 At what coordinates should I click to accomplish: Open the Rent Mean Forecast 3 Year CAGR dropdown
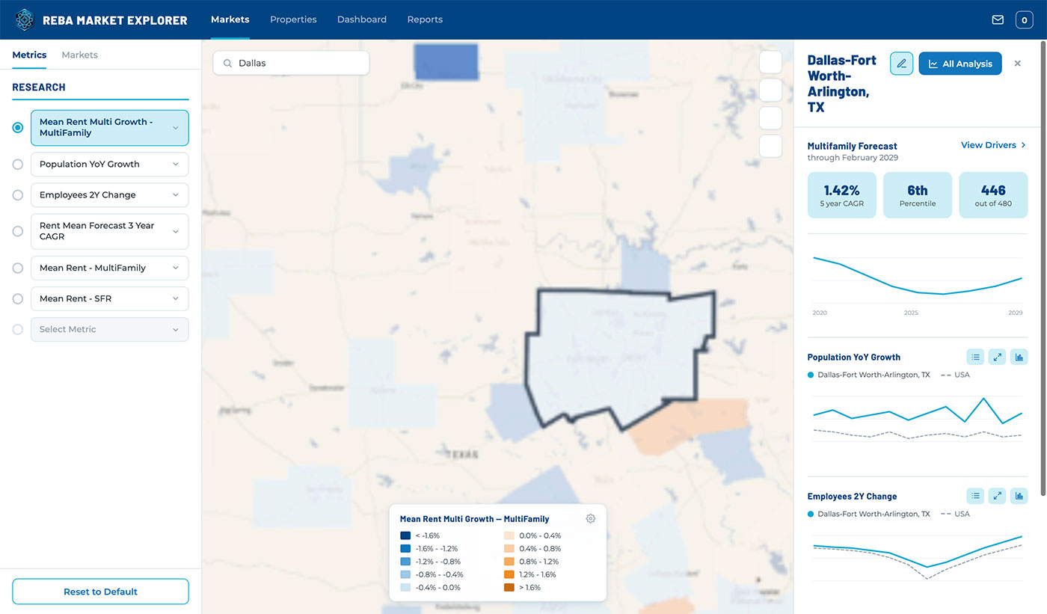pos(109,231)
